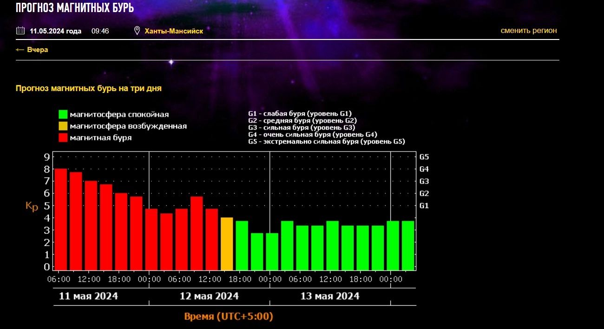This screenshot has width=604, height=329.
Task: Click the single yellow bar in the chart
Action: pos(227,243)
